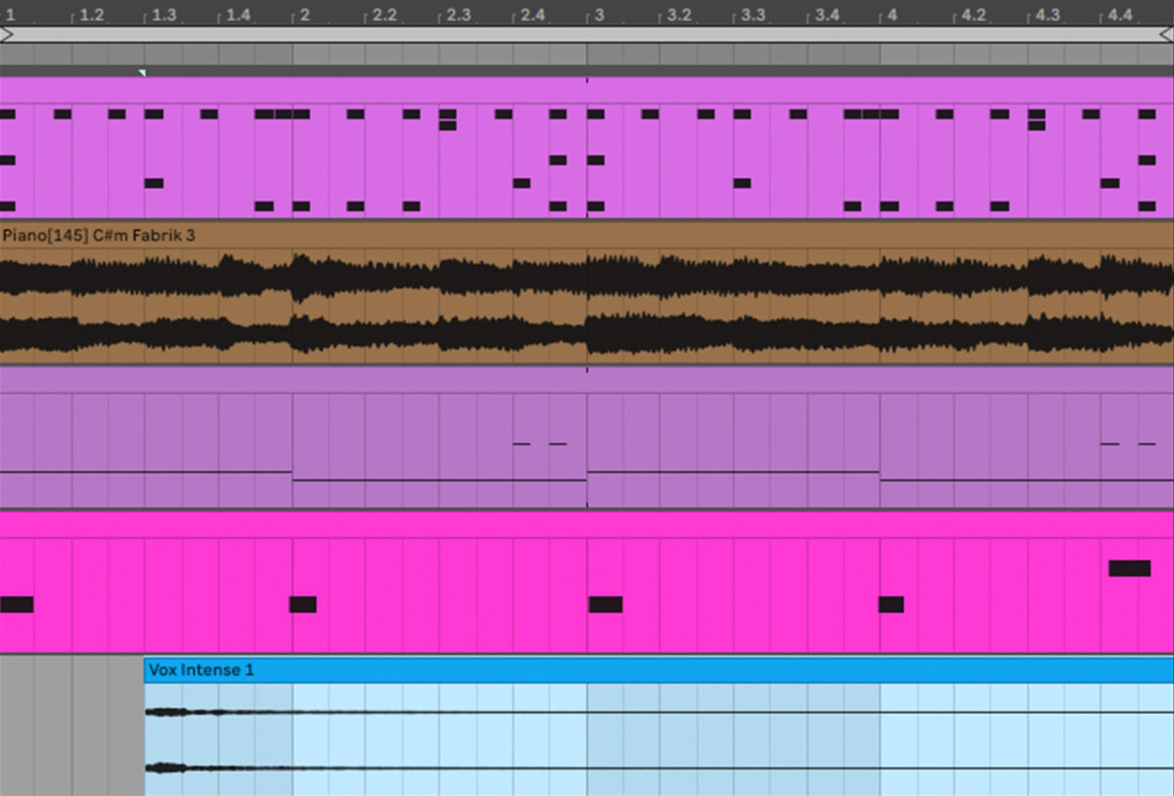Select the Vox Intense 1 clip title
This screenshot has height=796, width=1174.
pos(202,670)
